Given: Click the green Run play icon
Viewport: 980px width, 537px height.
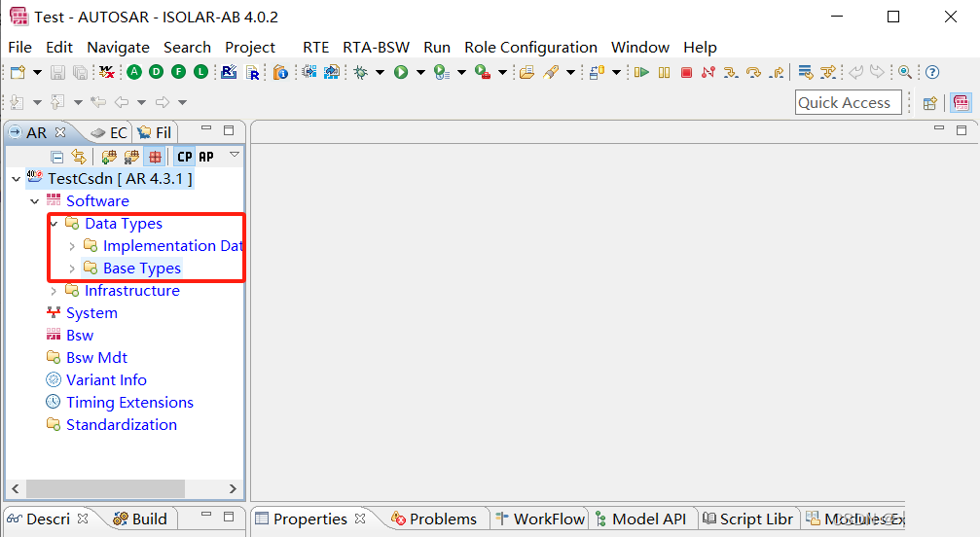Looking at the screenshot, I should click(x=401, y=72).
